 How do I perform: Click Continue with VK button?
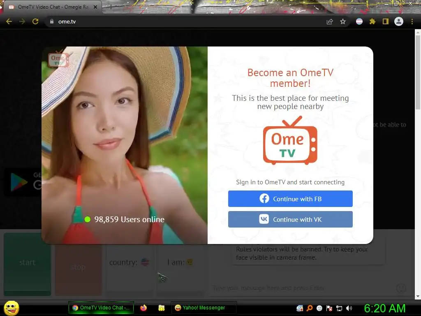(290, 219)
